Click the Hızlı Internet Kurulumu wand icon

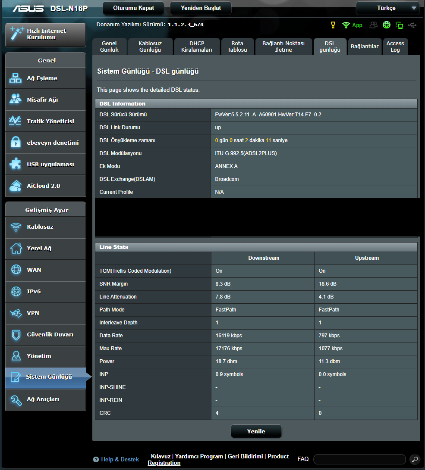pyautogui.click(x=16, y=33)
